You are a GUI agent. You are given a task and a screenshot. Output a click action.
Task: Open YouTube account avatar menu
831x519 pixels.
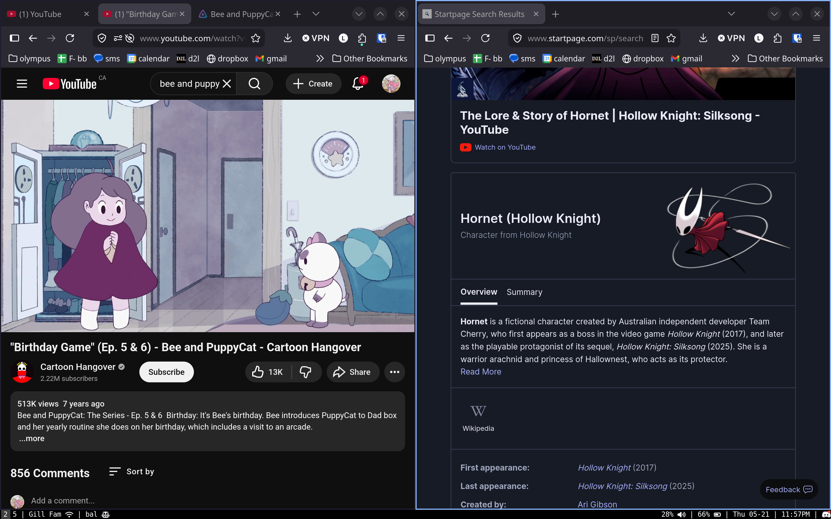click(391, 84)
